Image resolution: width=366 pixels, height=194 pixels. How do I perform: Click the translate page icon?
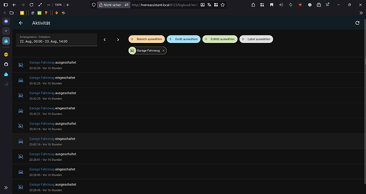coord(210,5)
